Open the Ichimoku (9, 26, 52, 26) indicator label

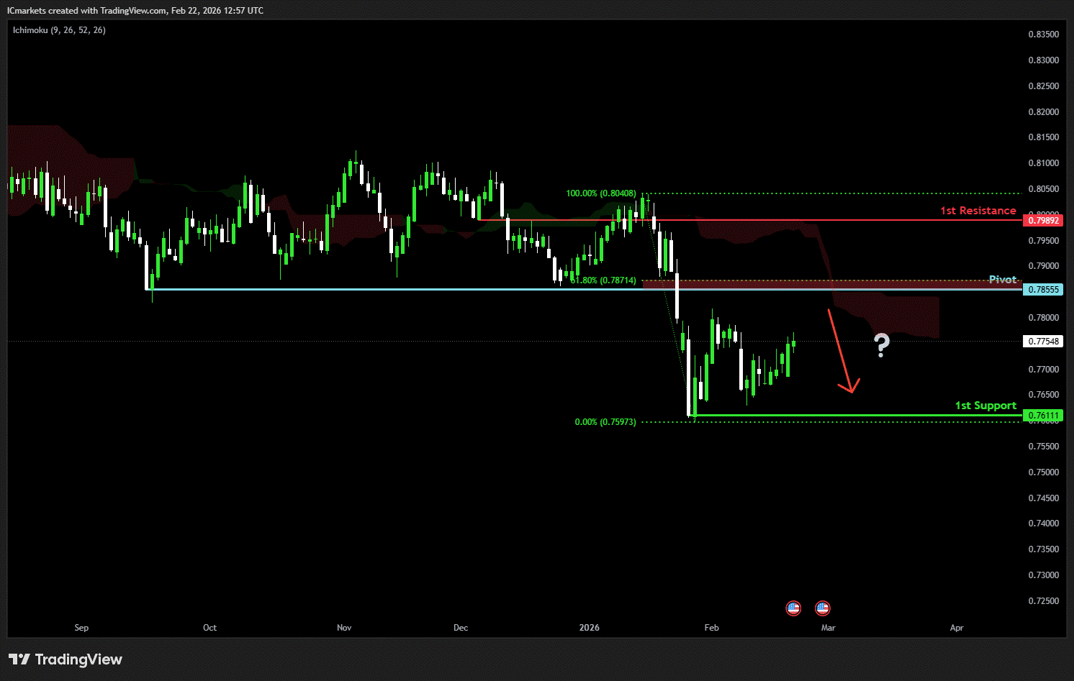pos(59,30)
